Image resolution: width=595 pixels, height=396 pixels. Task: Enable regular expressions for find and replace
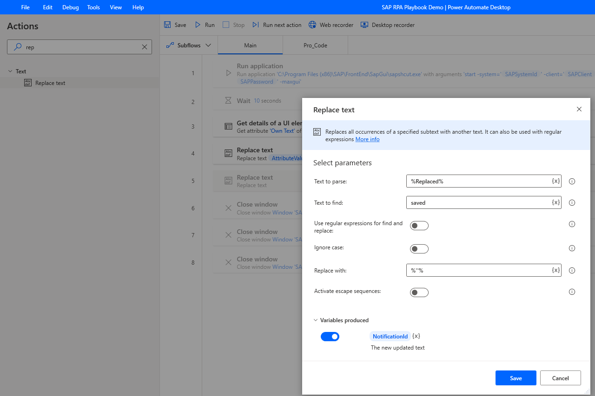coord(419,225)
